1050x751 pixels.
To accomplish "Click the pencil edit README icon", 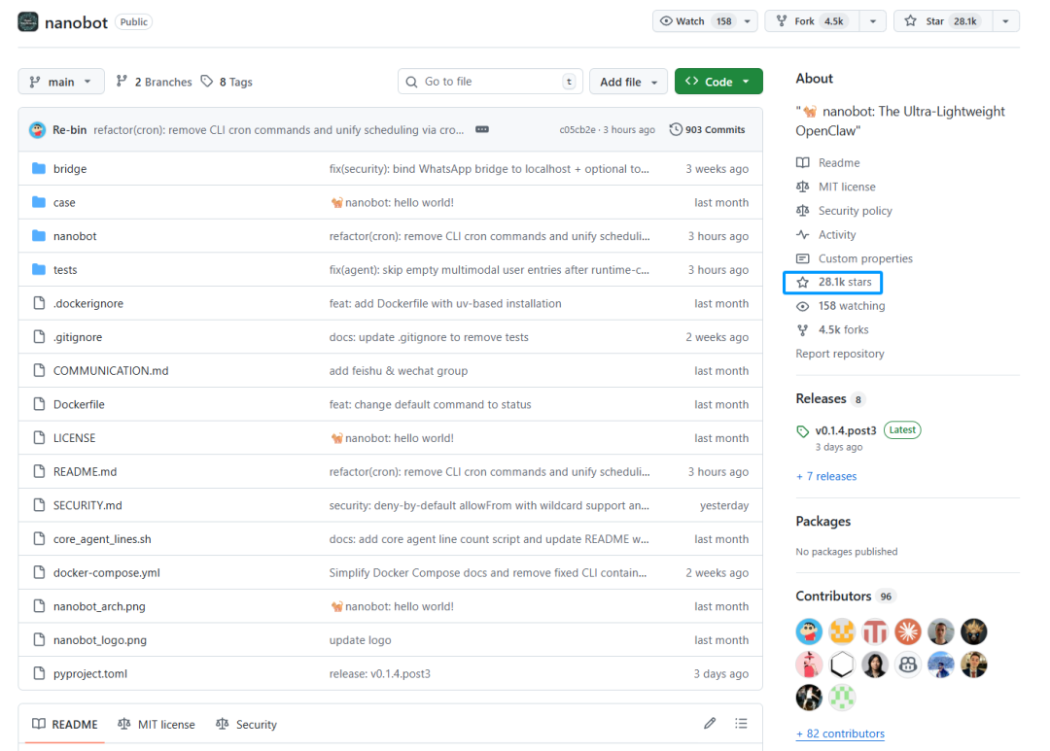I will [710, 724].
